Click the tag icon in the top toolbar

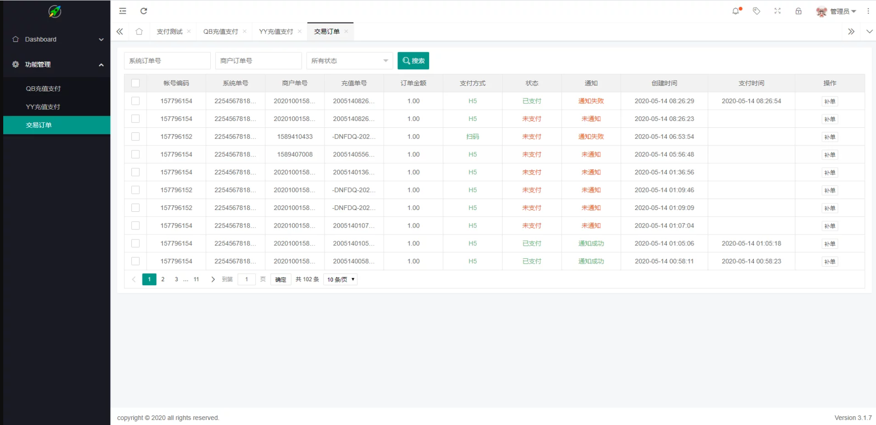[756, 11]
